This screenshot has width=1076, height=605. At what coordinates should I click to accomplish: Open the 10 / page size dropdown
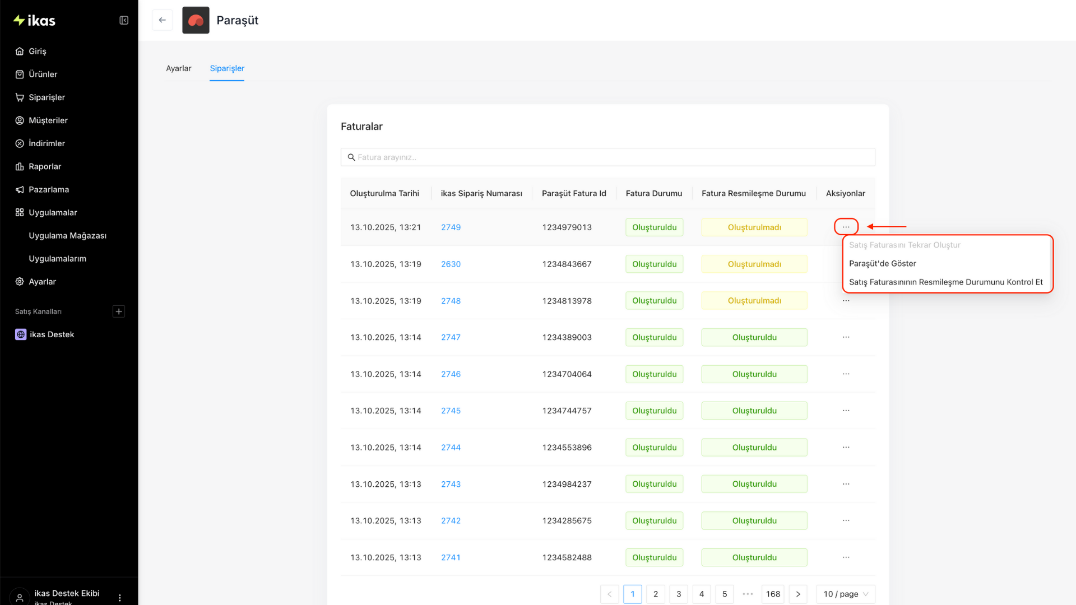click(846, 594)
